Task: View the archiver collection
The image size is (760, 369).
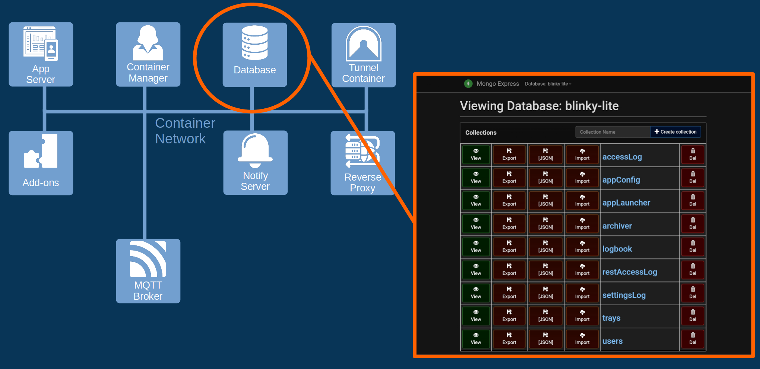Action: (476, 224)
